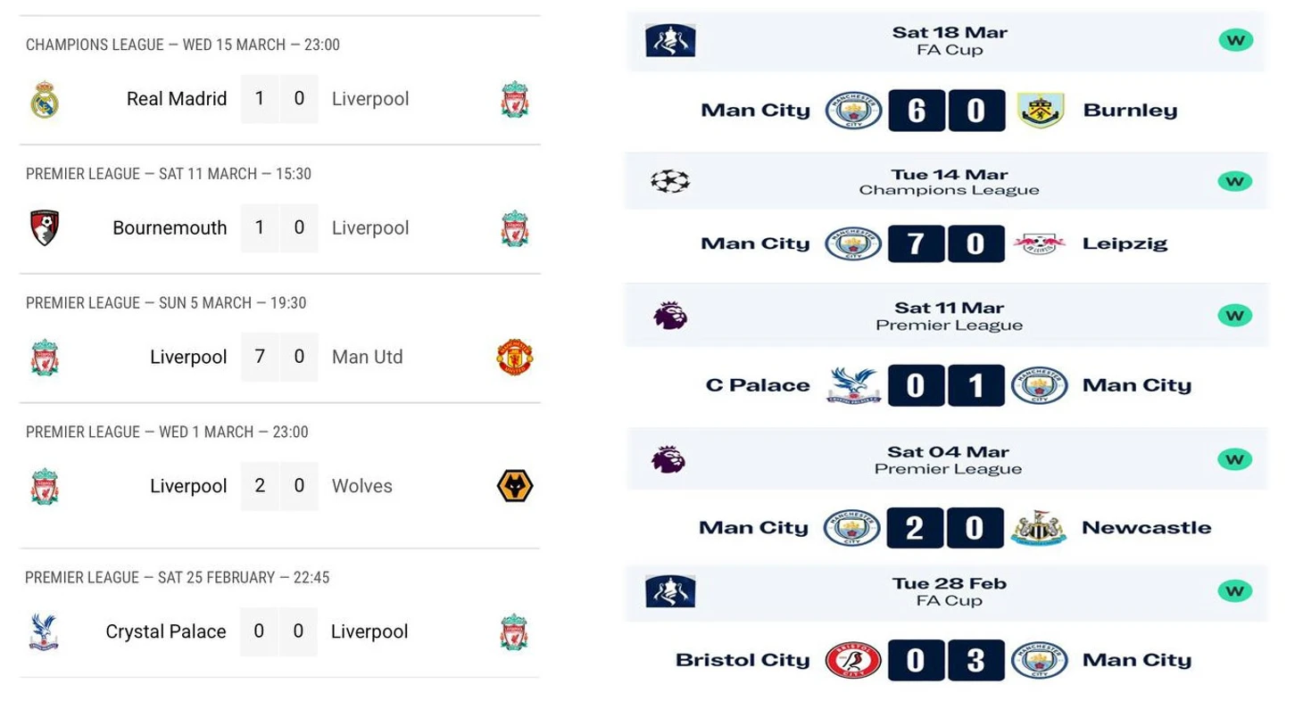
Task: Click the Leipzig club logo
Action: point(1040,243)
